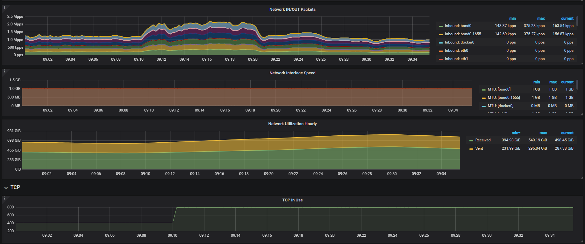Click the red Inbound: eth1 color icon
Viewport: 585px width, 244px height.
441,59
